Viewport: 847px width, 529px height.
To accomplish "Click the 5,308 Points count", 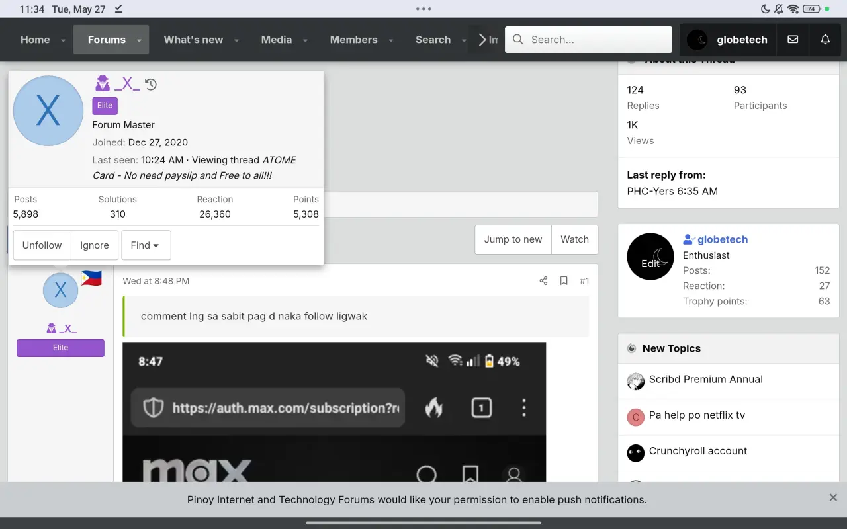I will point(306,214).
